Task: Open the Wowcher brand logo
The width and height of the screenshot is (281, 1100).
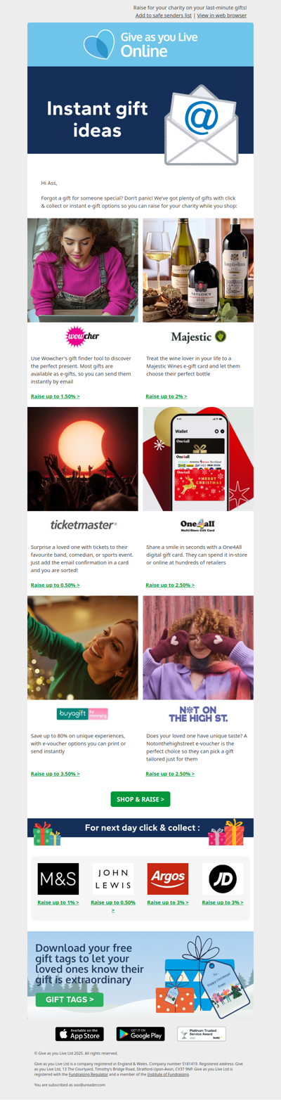Action: click(83, 337)
